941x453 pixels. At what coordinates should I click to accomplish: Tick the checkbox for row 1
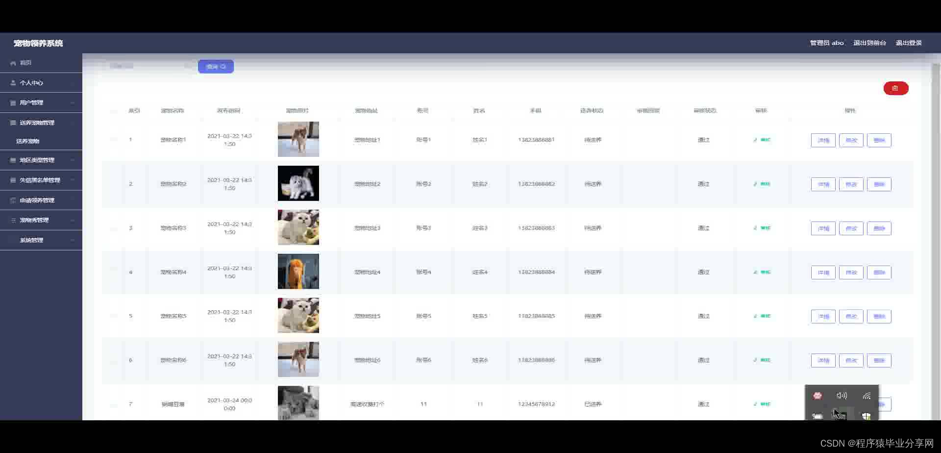click(114, 140)
